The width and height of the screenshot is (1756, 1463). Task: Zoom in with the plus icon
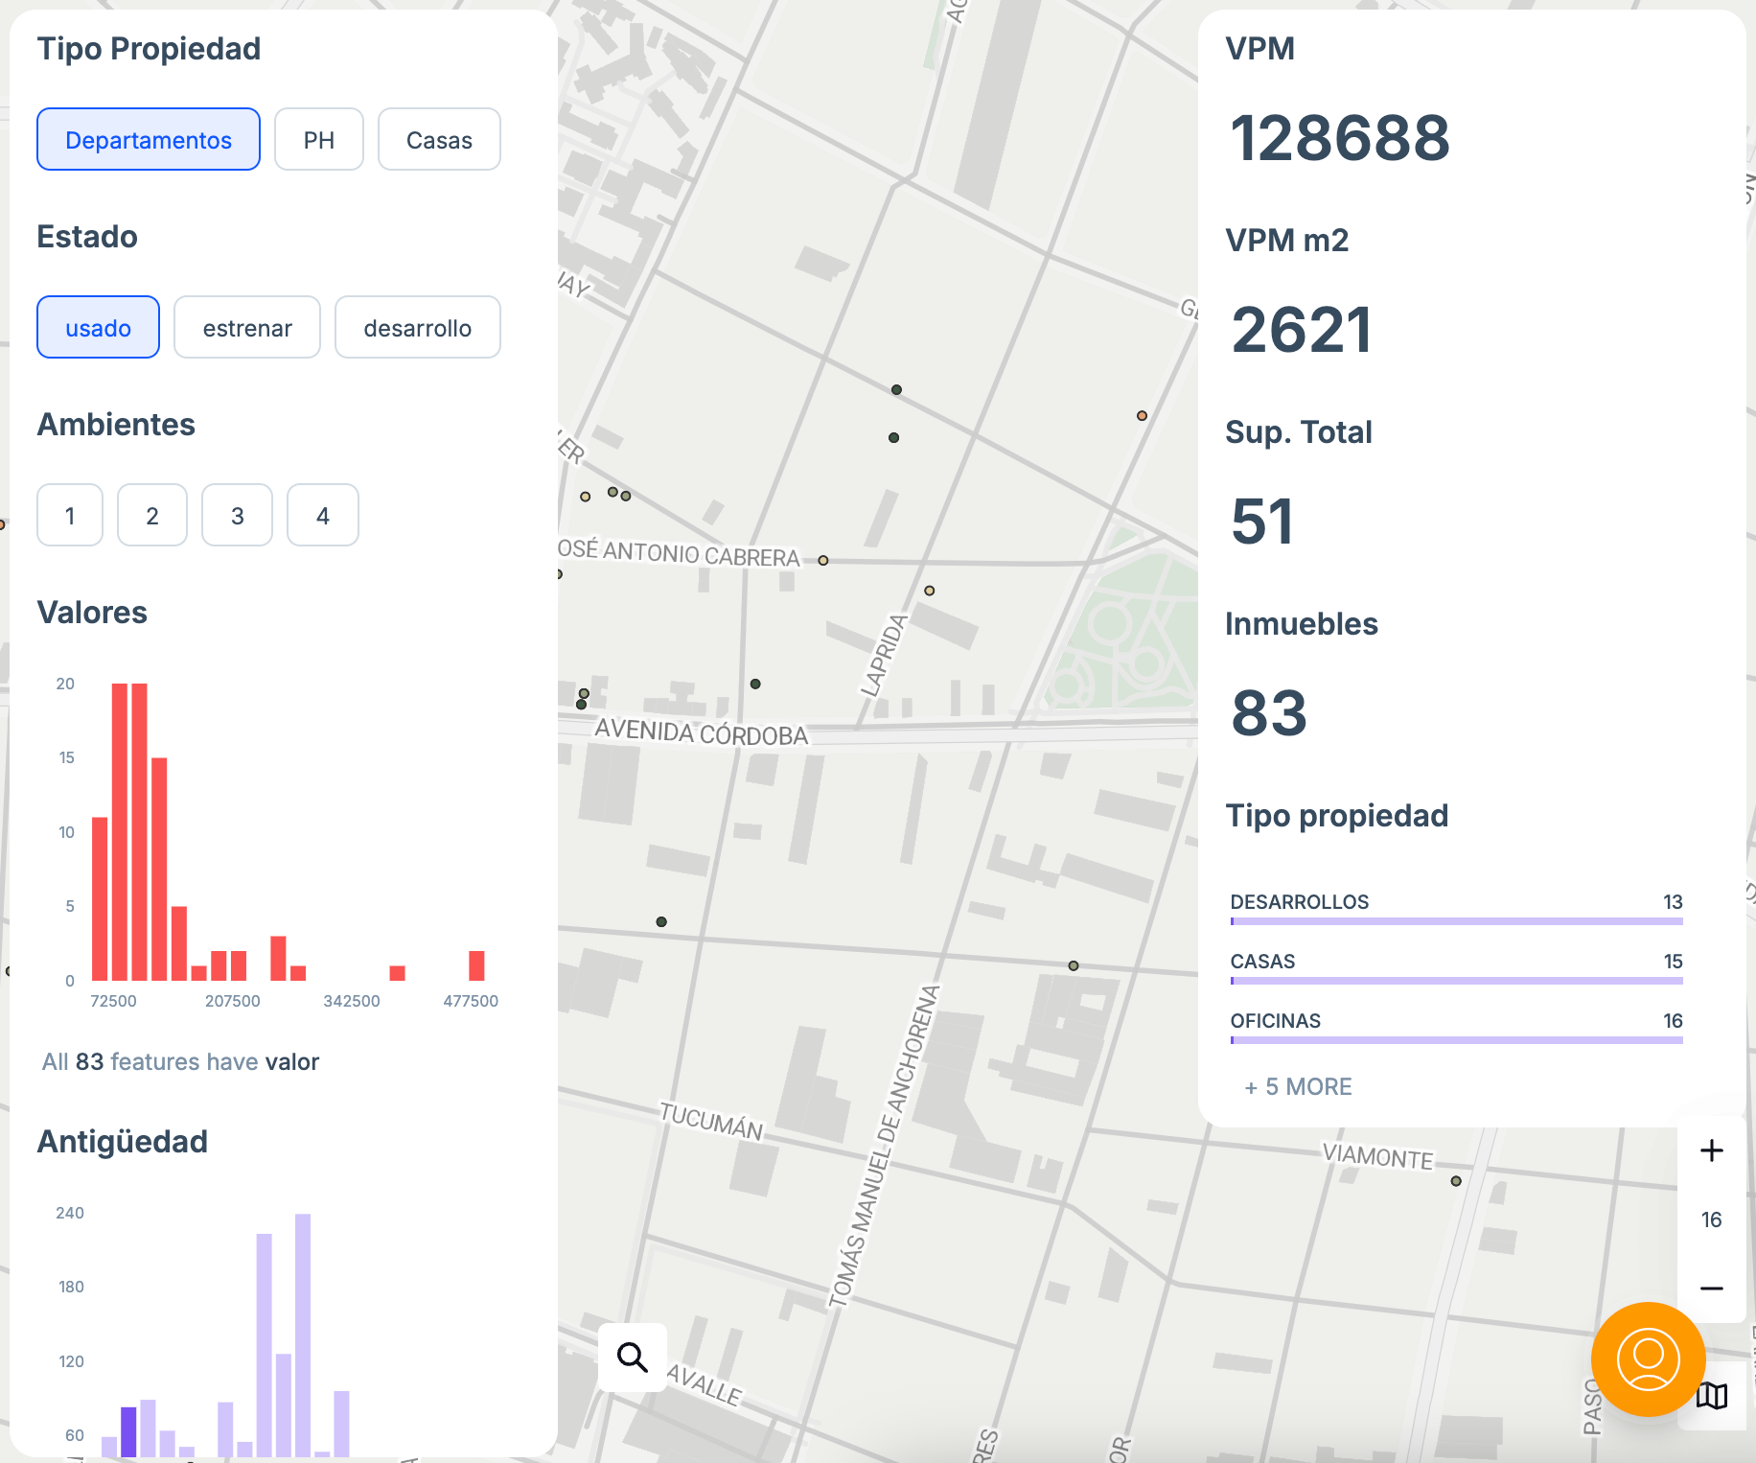point(1711,1150)
